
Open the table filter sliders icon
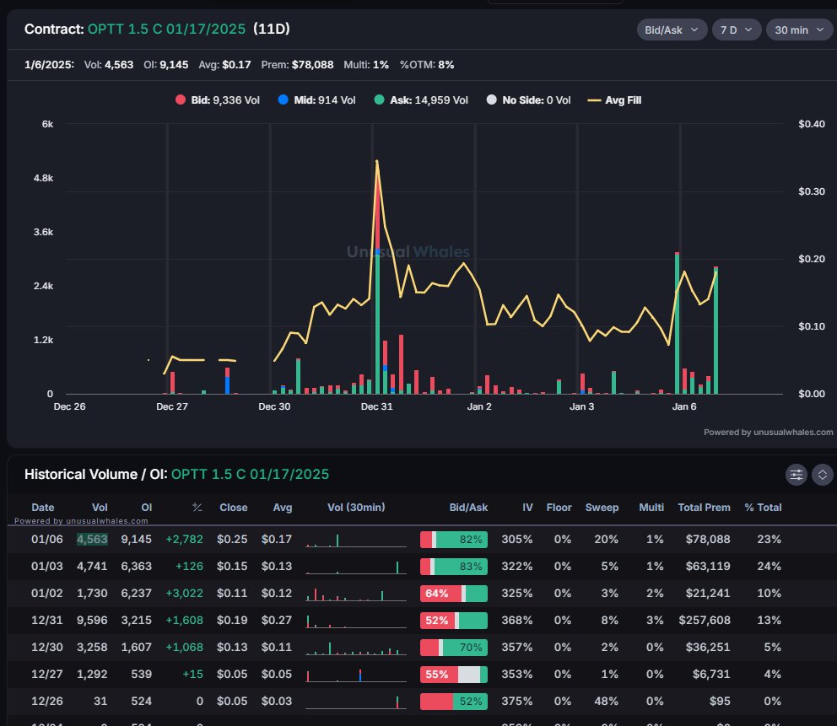(x=796, y=475)
